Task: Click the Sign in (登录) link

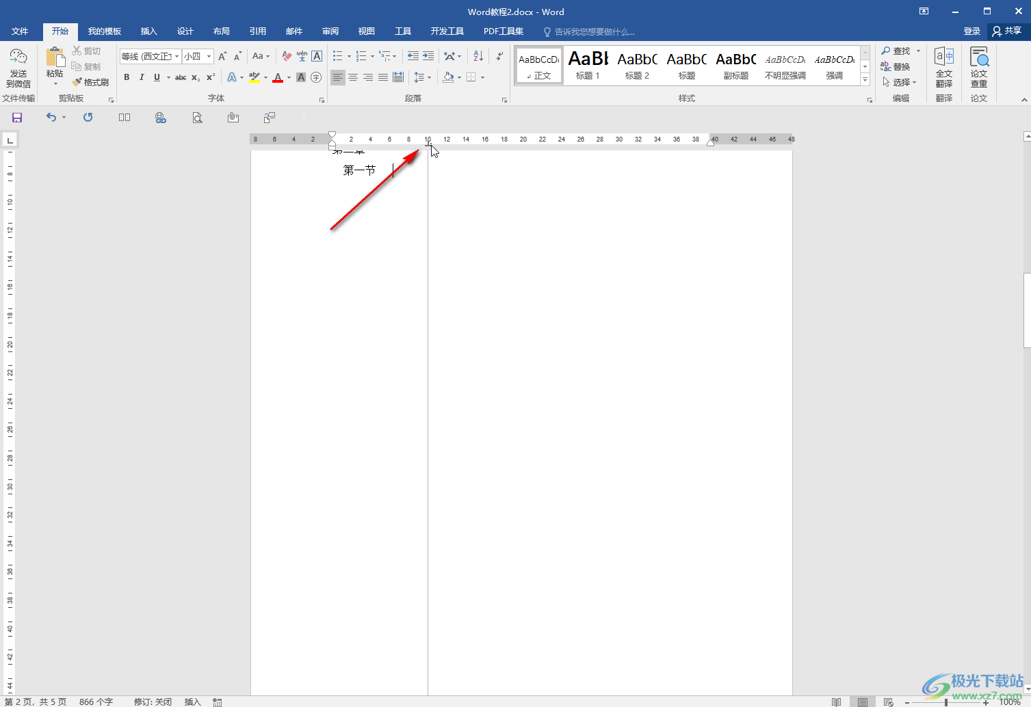Action: click(x=971, y=31)
